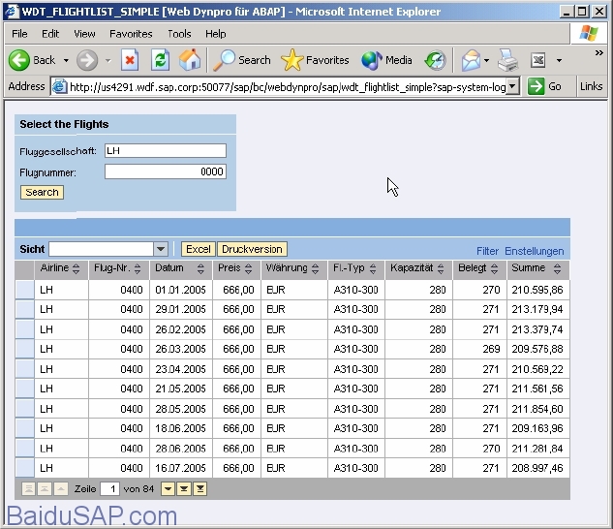Click the Refresh page icon

coord(161,60)
